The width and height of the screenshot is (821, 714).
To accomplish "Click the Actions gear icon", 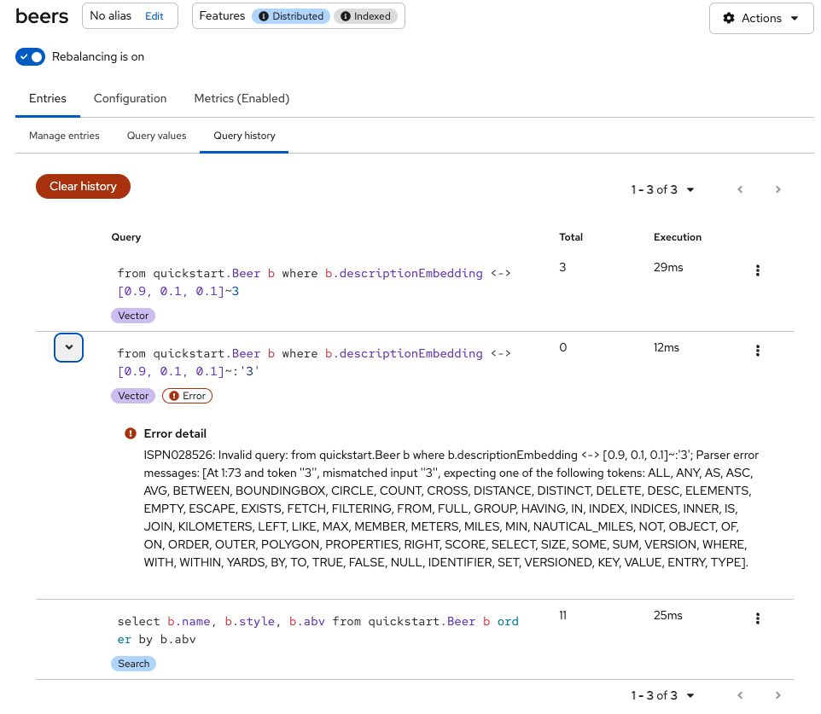I will point(728,18).
